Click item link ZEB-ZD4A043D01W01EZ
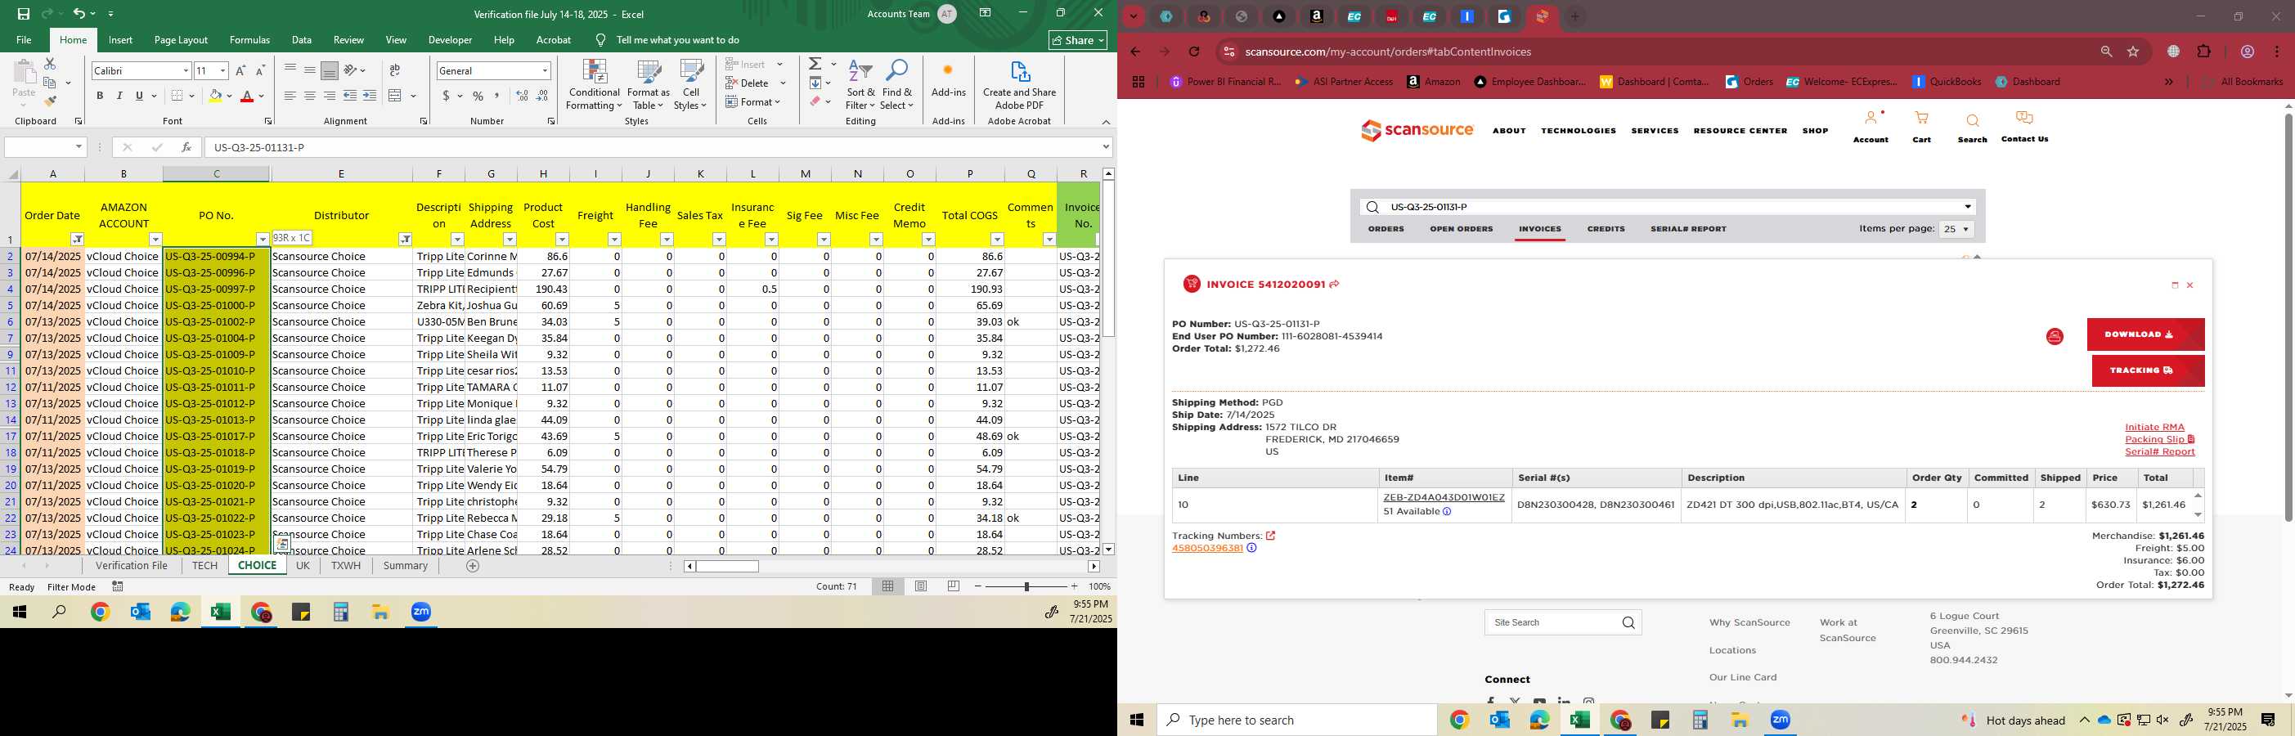The width and height of the screenshot is (2295, 736). click(1444, 498)
